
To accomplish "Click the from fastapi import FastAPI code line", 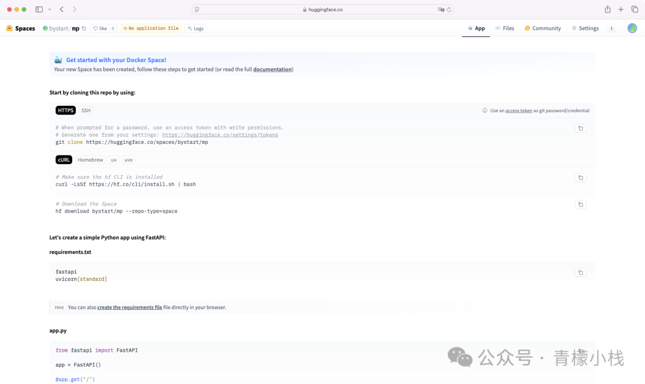I will pyautogui.click(x=97, y=351).
